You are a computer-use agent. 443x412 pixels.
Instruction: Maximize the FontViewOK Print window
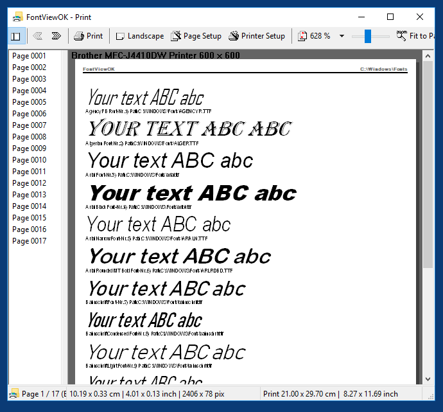pyautogui.click(x=390, y=17)
